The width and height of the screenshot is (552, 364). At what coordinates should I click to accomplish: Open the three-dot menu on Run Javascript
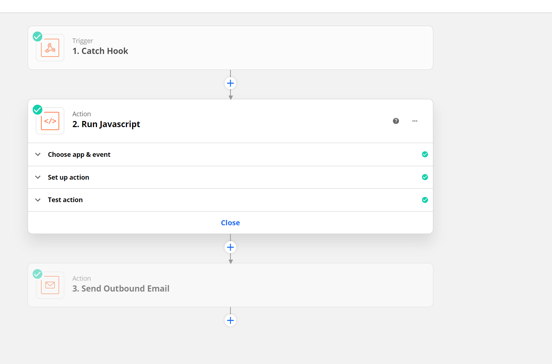[x=415, y=121]
